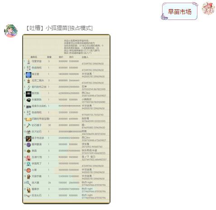Click the item icon in row 9
216x210 pixels.
29,112
